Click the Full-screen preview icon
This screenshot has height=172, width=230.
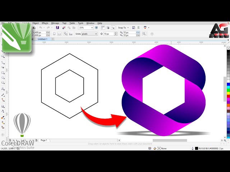(x=96, y=28)
